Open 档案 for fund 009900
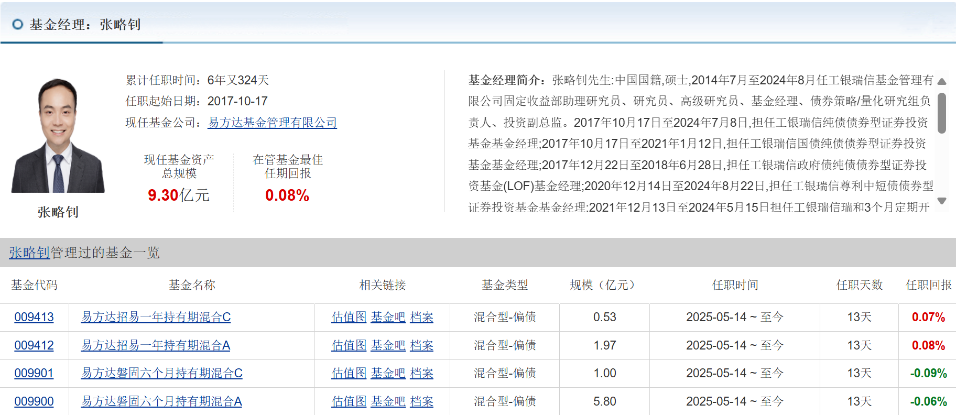 pos(422,401)
